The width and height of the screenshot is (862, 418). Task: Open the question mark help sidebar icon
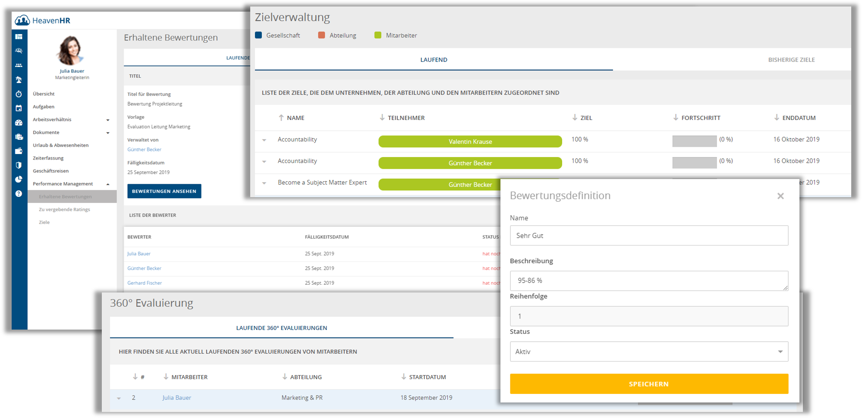(x=19, y=194)
